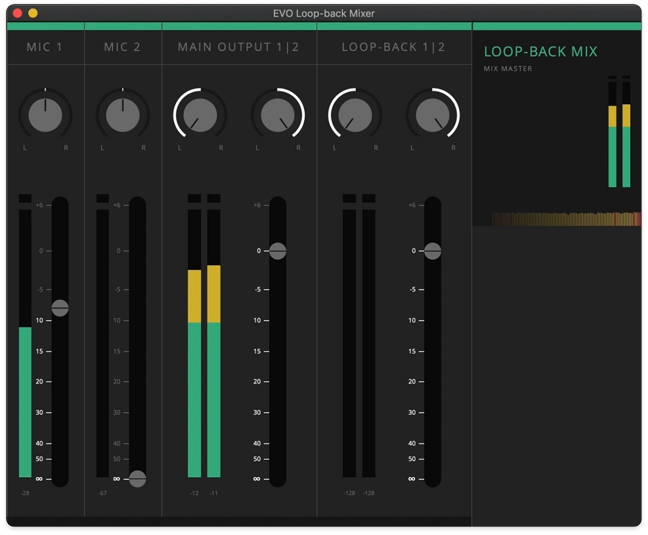Click Loop-back right channel pan knob
The height and width of the screenshot is (535, 648).
(x=433, y=116)
